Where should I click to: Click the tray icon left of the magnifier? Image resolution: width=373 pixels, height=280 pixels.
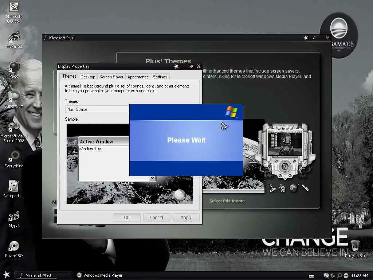[333, 276]
